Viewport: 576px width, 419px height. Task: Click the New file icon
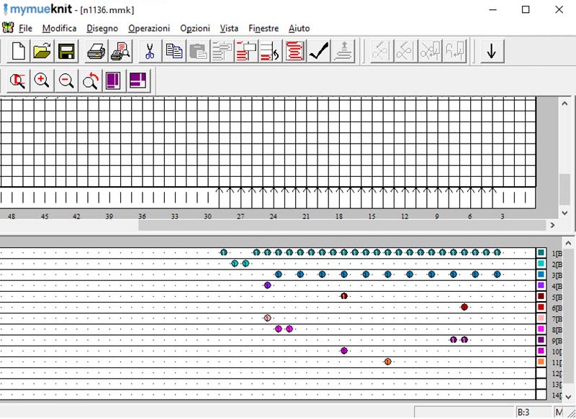[x=19, y=52]
